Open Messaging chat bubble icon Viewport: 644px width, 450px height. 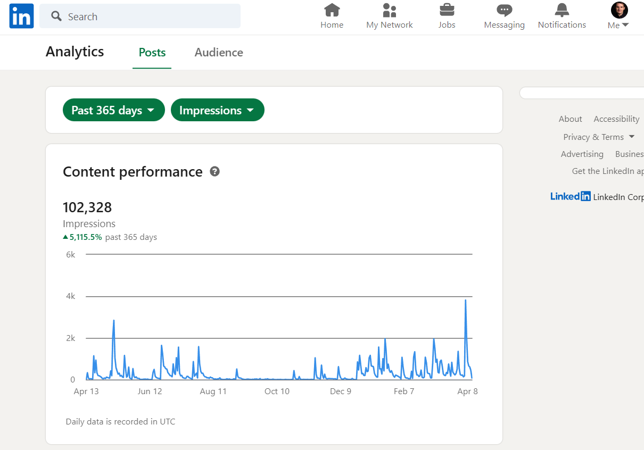tap(504, 10)
